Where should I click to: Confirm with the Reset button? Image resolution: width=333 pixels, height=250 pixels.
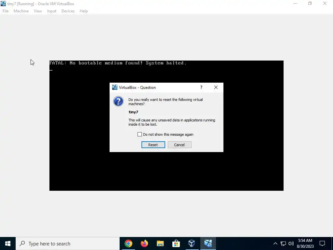tap(153, 145)
